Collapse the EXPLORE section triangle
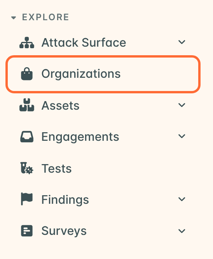Viewport: 213px width, 259px height. (x=14, y=17)
